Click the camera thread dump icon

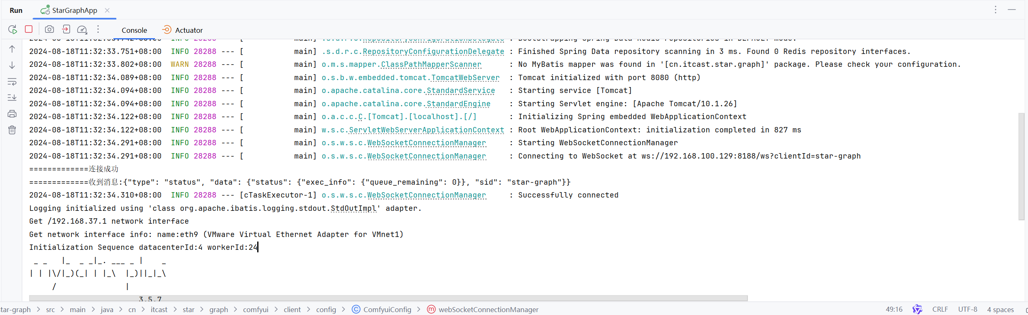(x=49, y=29)
